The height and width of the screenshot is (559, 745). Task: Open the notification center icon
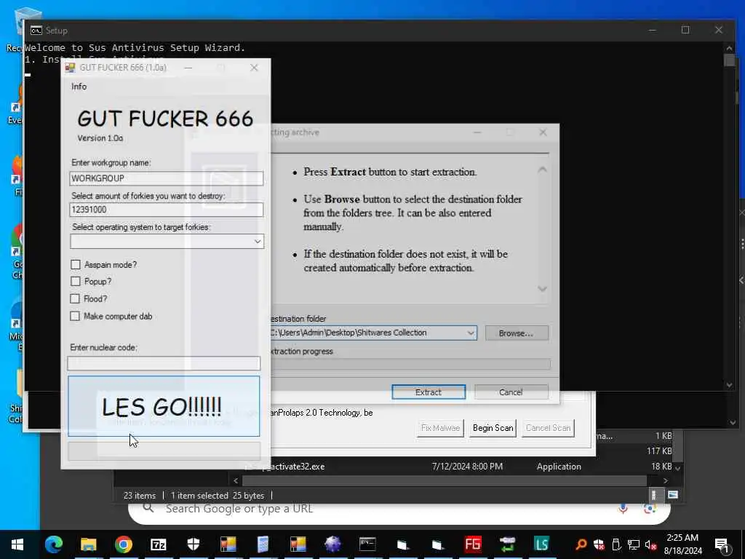pos(722,545)
